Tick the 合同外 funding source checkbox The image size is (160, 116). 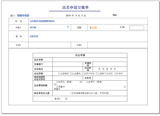coord(87,82)
